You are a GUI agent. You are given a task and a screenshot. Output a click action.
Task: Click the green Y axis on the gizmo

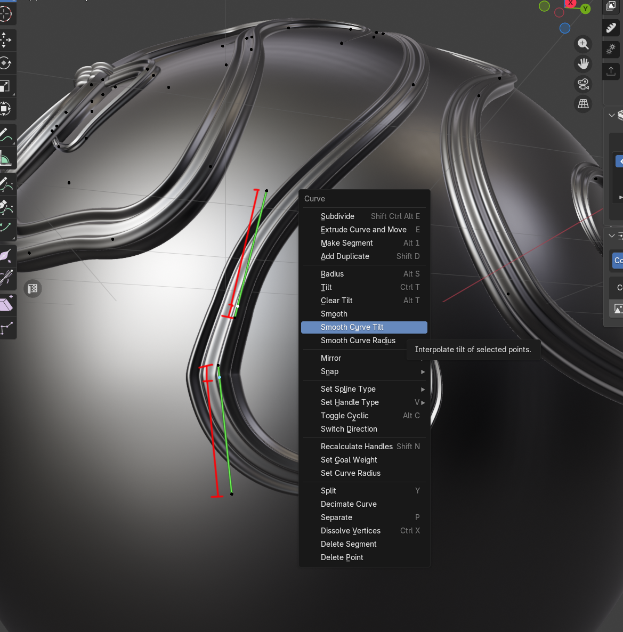point(585,9)
